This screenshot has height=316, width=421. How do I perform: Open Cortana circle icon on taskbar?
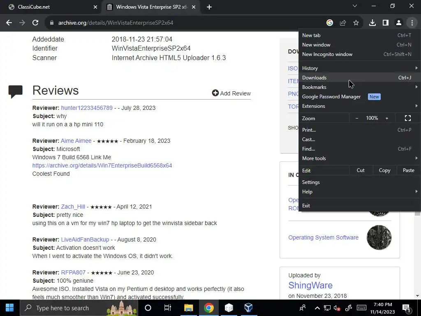click(148, 308)
